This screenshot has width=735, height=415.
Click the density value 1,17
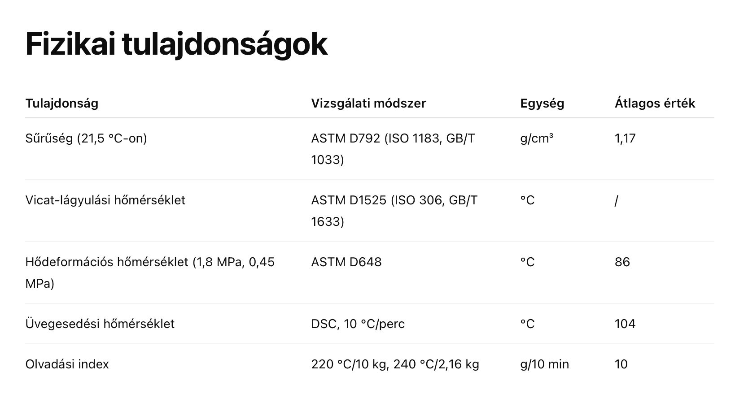pos(625,138)
